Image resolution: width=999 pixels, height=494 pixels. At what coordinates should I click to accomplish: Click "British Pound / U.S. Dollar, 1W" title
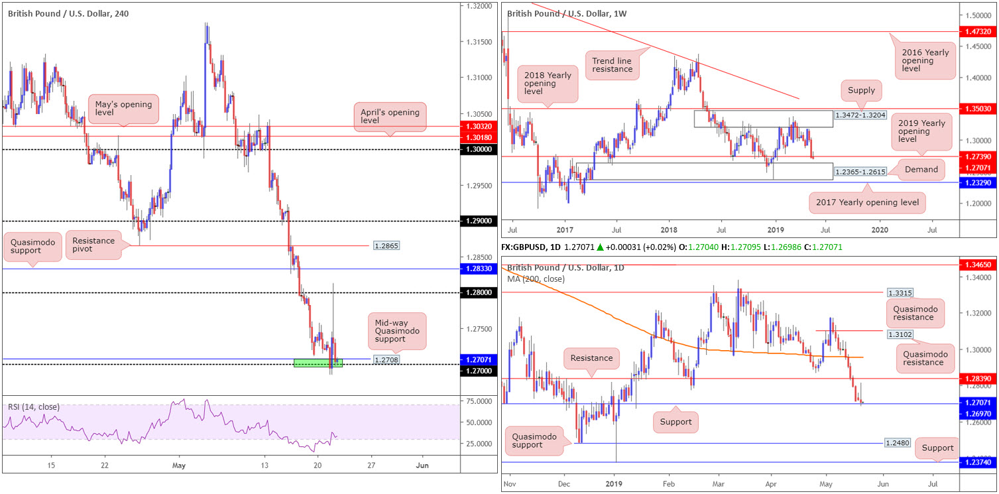568,13
